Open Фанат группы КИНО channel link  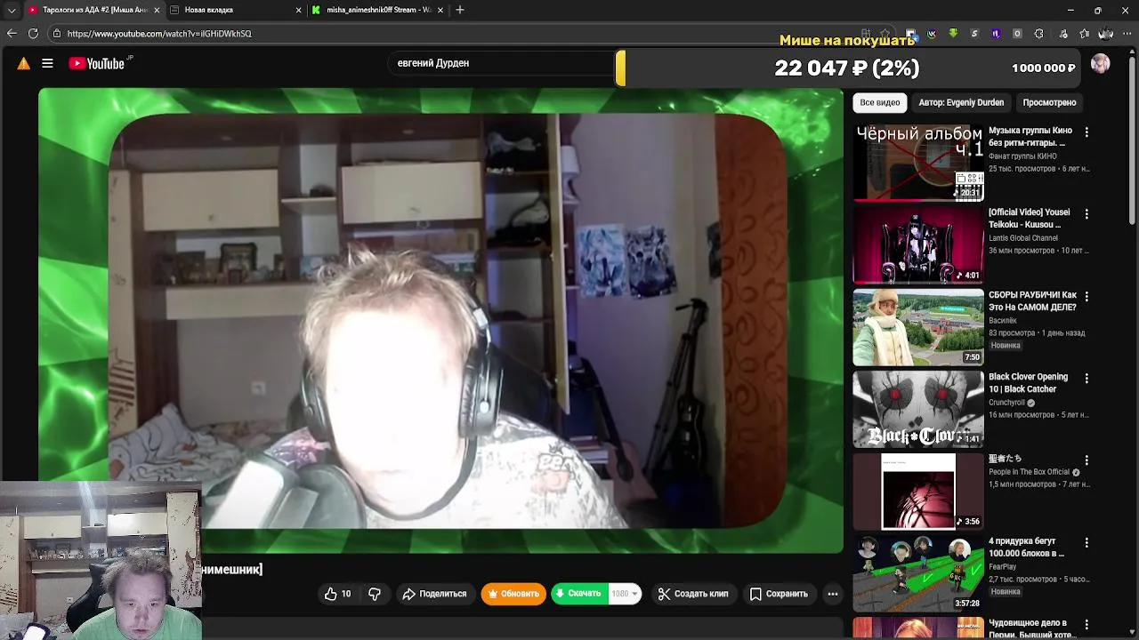point(1022,156)
